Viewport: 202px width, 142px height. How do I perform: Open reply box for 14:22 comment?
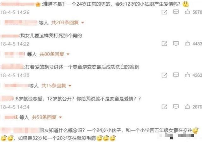(x=176, y=44)
